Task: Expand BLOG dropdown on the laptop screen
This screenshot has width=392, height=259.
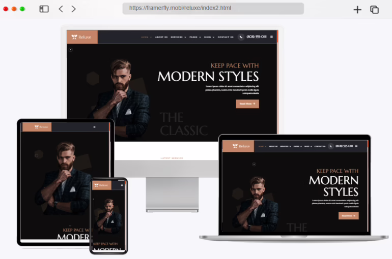Action: click(308, 146)
